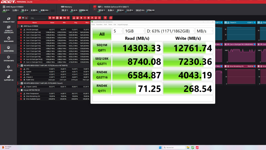Open the Monitoring section
Viewport: 266px width, 150px height.
coord(9,49)
